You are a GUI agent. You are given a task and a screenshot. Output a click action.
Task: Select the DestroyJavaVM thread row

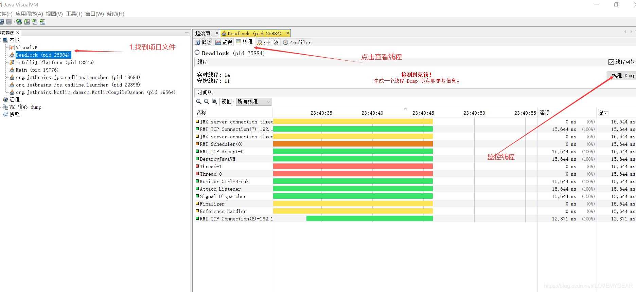[x=414, y=159]
